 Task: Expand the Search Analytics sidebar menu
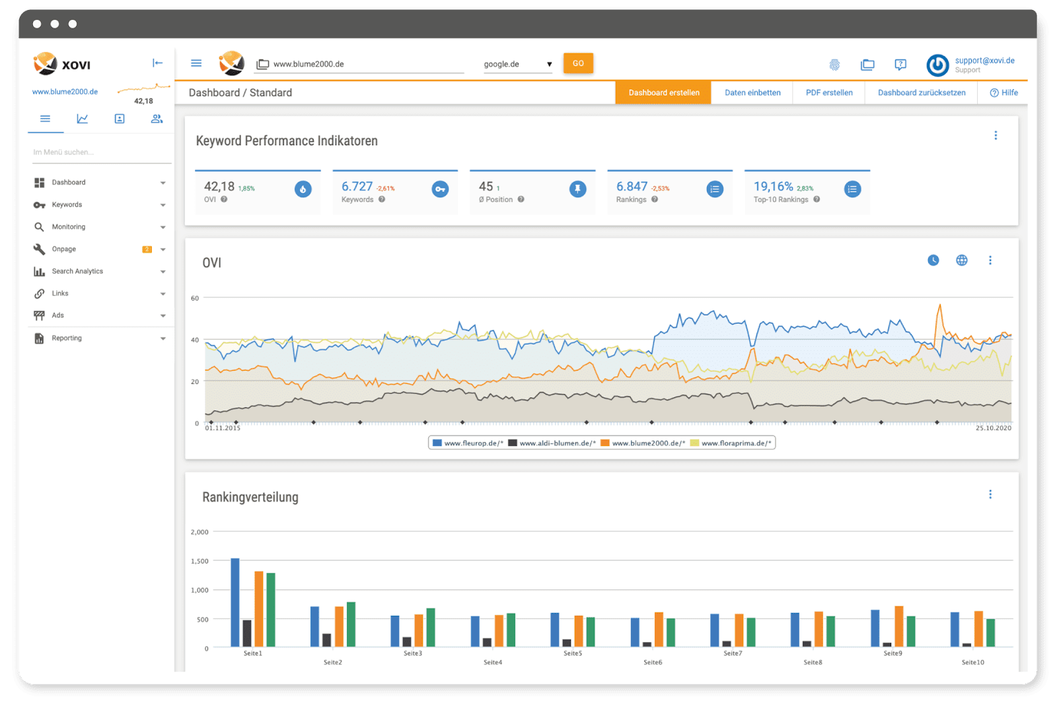[x=100, y=272]
